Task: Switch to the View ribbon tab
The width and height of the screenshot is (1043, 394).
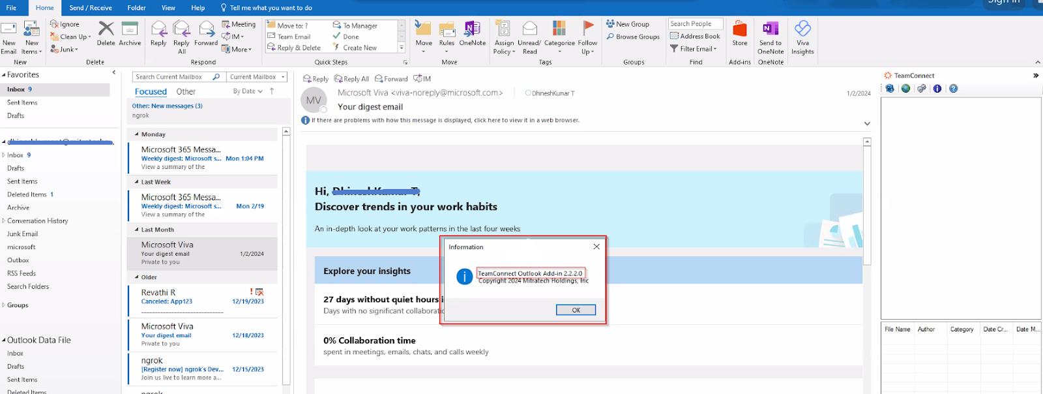Action: [x=168, y=8]
